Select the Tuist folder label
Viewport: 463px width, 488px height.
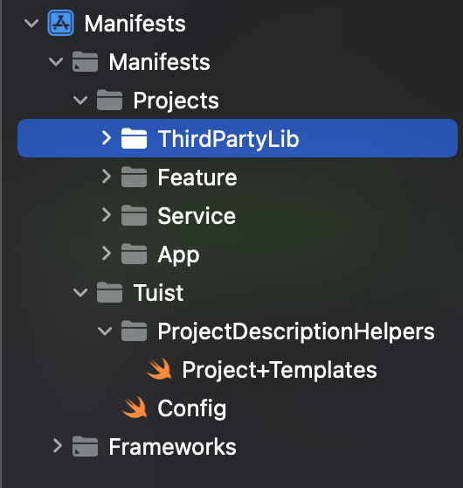pos(158,293)
